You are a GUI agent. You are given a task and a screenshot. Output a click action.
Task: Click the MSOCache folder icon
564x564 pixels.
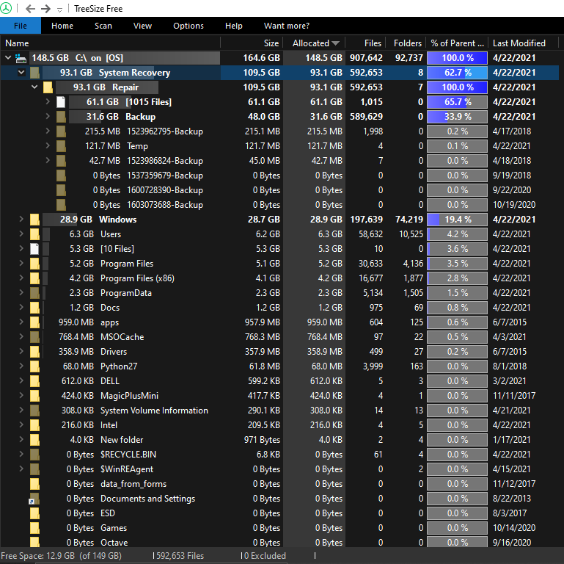(x=35, y=337)
